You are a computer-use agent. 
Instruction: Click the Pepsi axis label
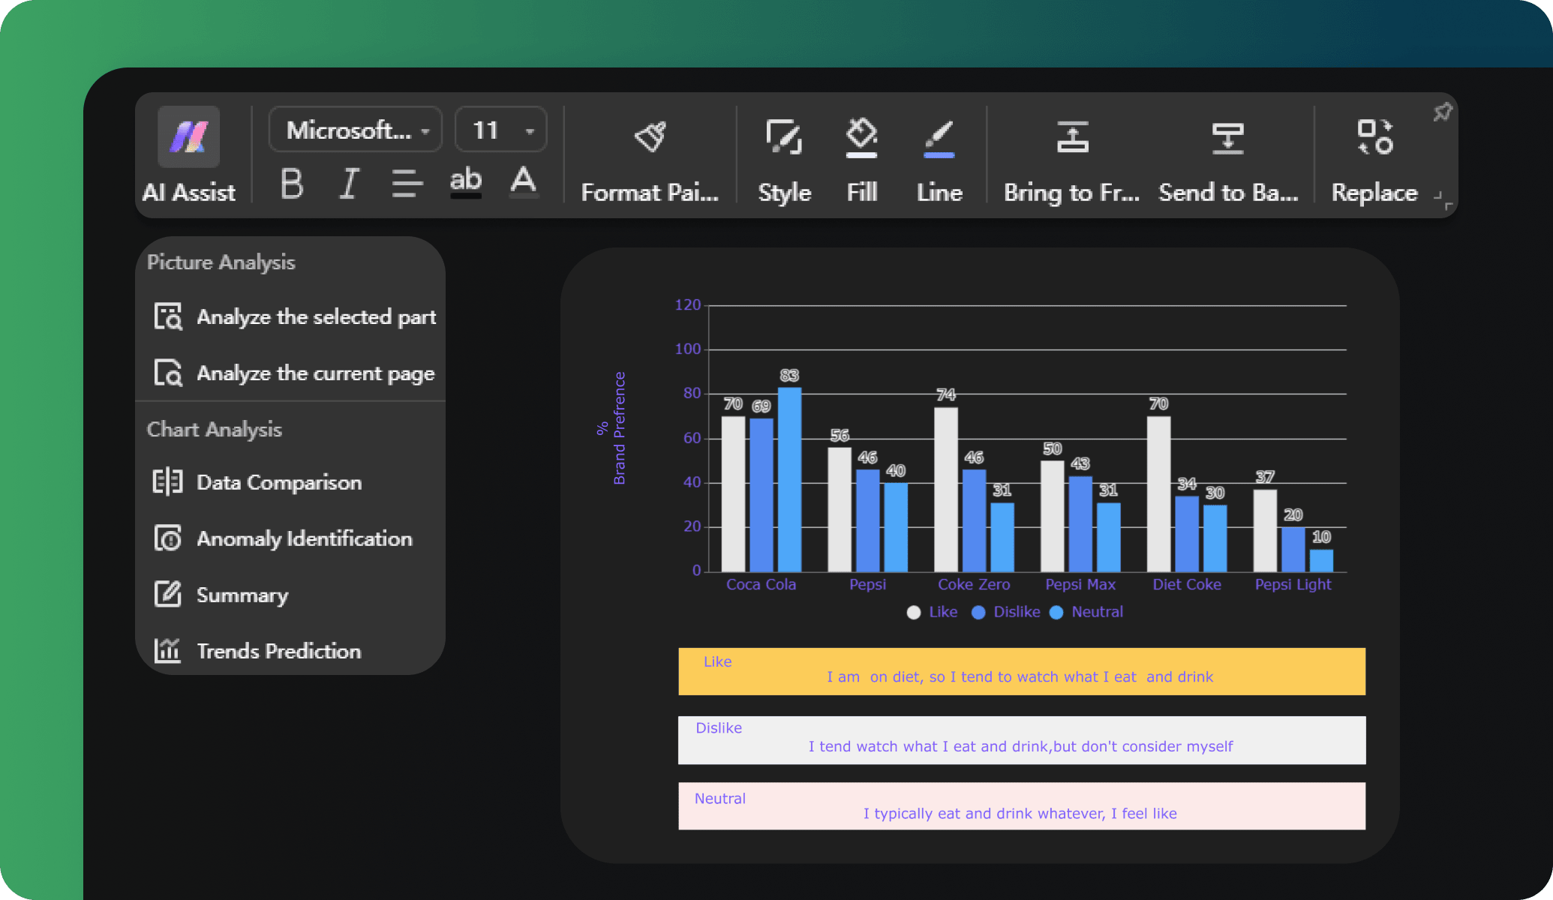(867, 584)
